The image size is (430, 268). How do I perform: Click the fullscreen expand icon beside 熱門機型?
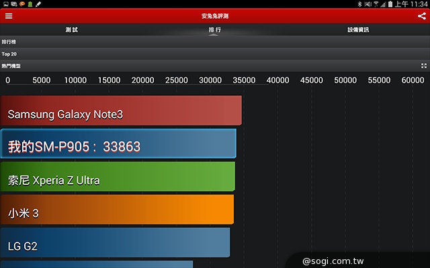(x=424, y=66)
